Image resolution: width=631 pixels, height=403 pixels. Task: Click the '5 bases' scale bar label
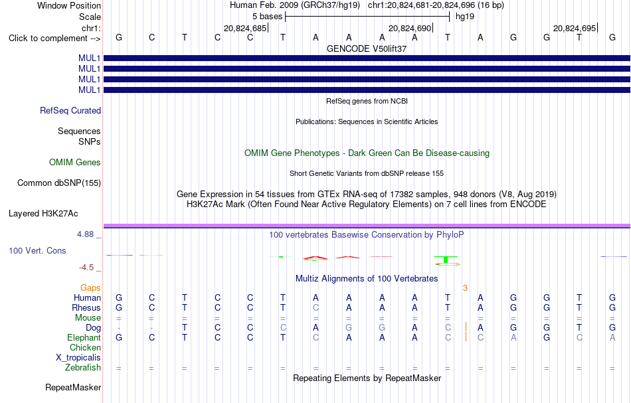(267, 17)
